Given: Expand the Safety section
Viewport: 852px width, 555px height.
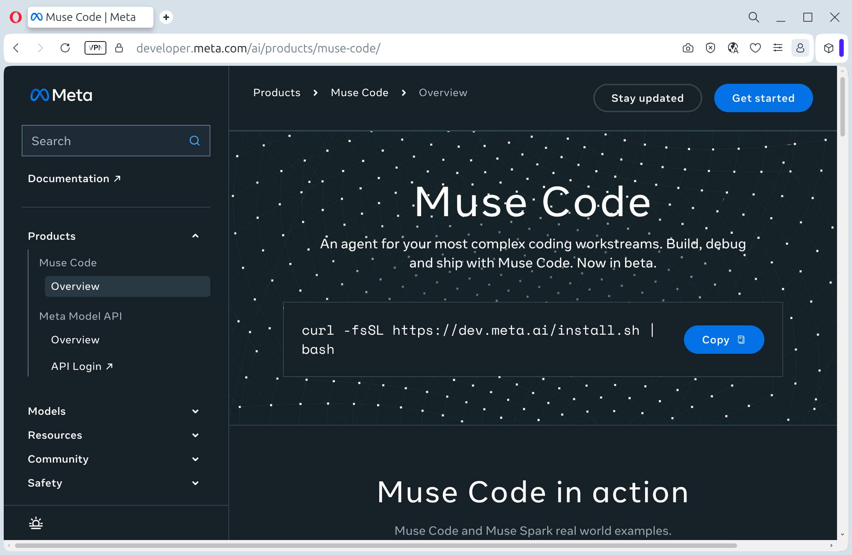Looking at the screenshot, I should click(x=114, y=483).
